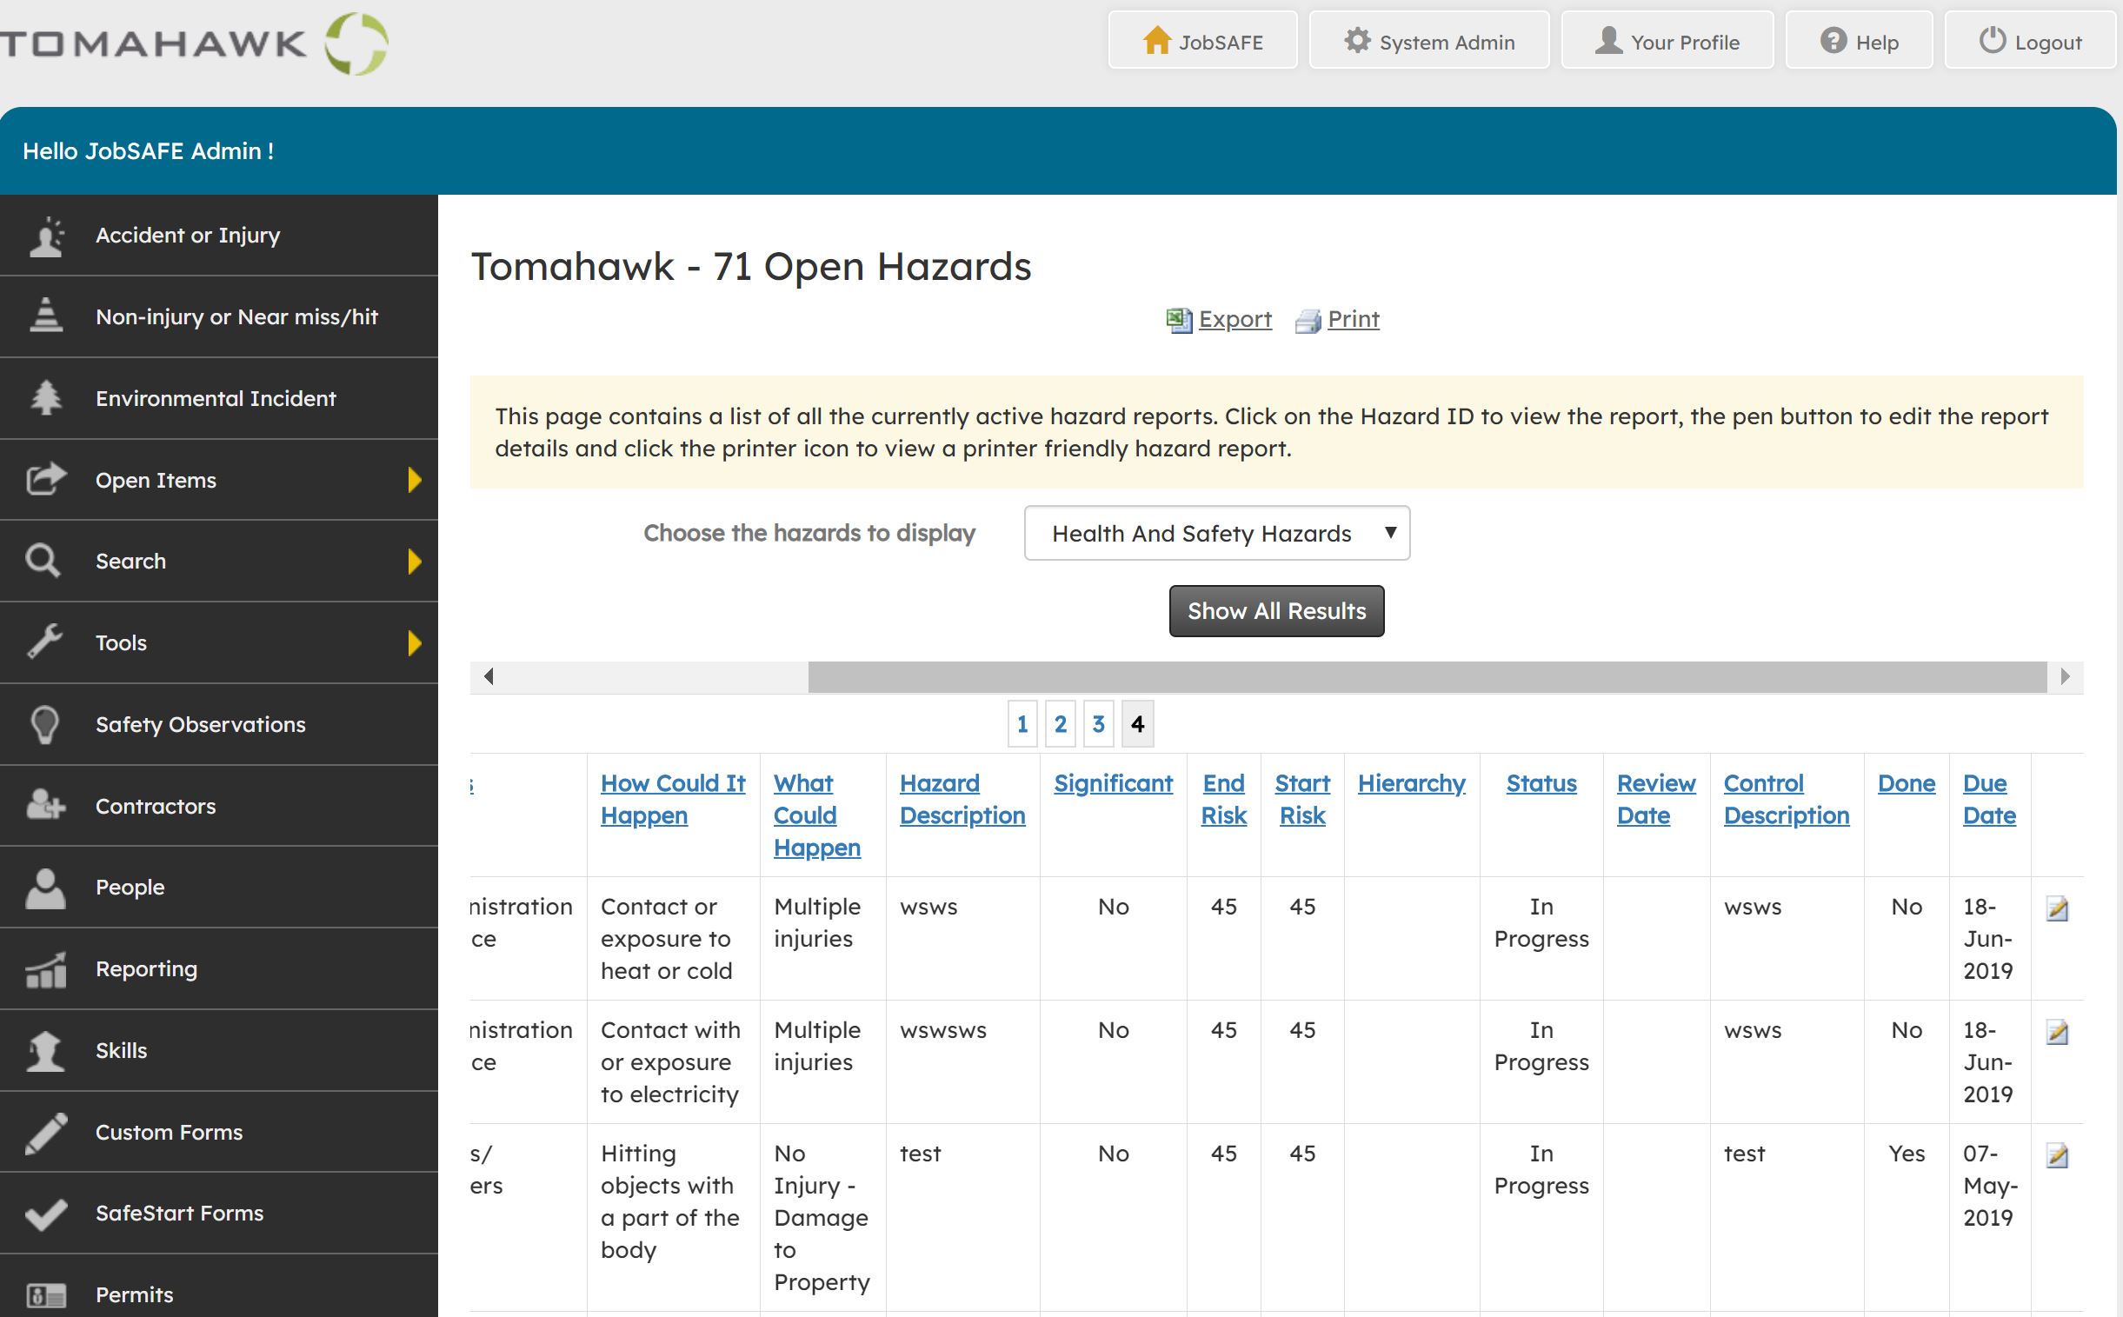Click the Non-injury or Near miss cone icon

(x=46, y=316)
